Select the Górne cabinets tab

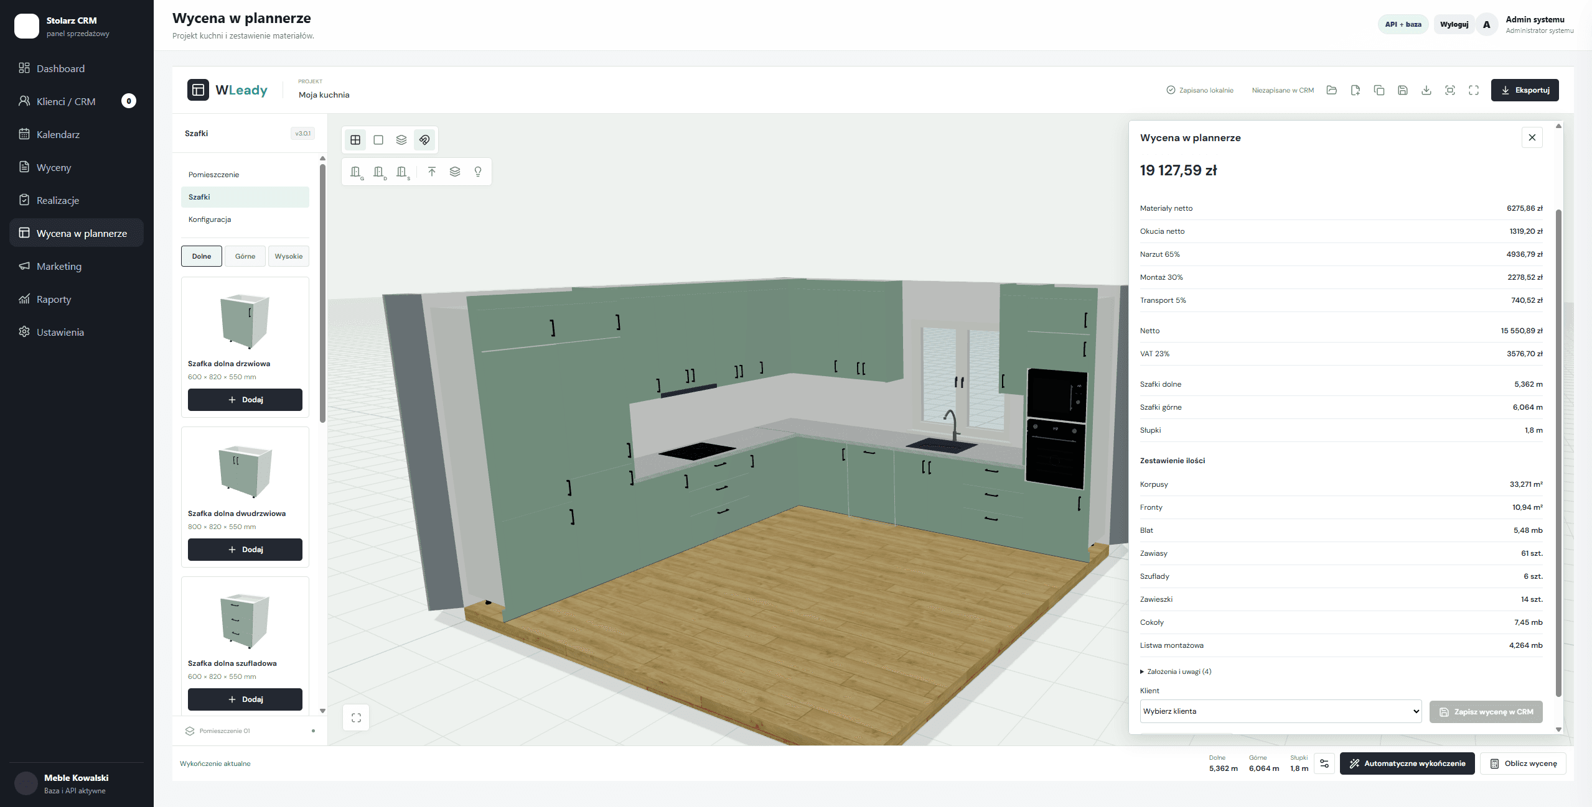(x=245, y=256)
